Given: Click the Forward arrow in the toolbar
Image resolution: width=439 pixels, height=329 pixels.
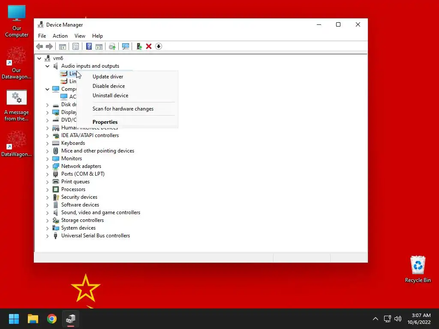Looking at the screenshot, I should [49, 46].
